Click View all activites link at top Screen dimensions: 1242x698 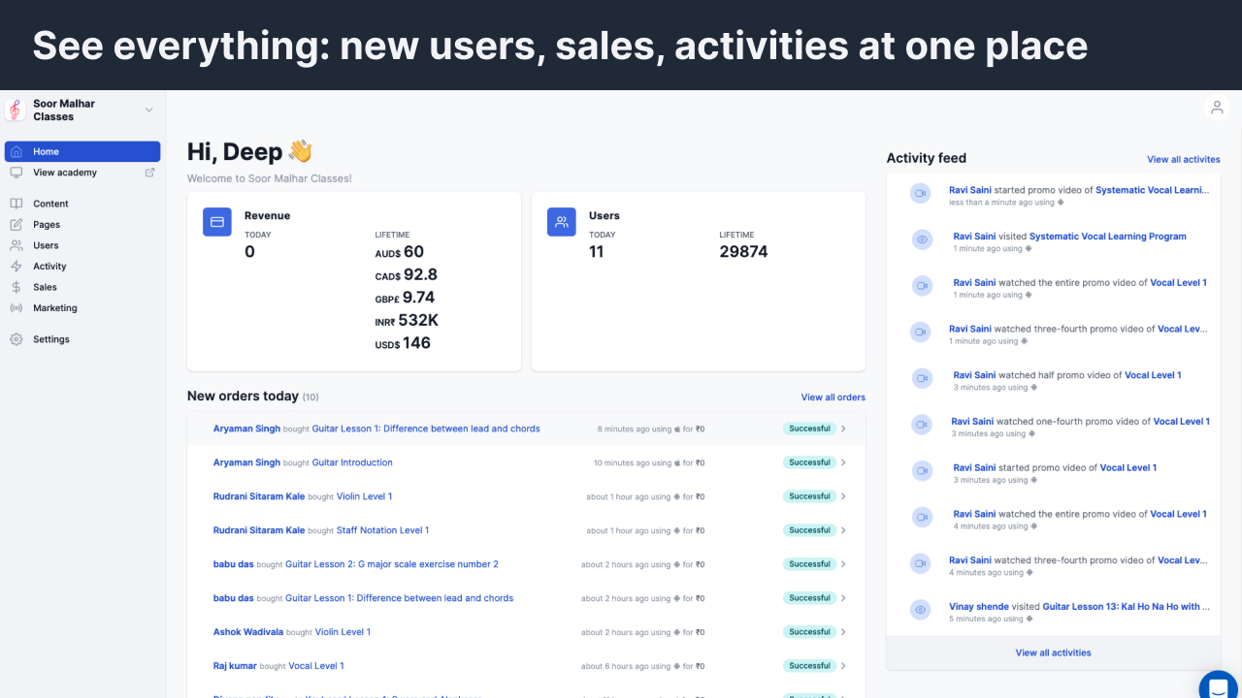pos(1184,160)
